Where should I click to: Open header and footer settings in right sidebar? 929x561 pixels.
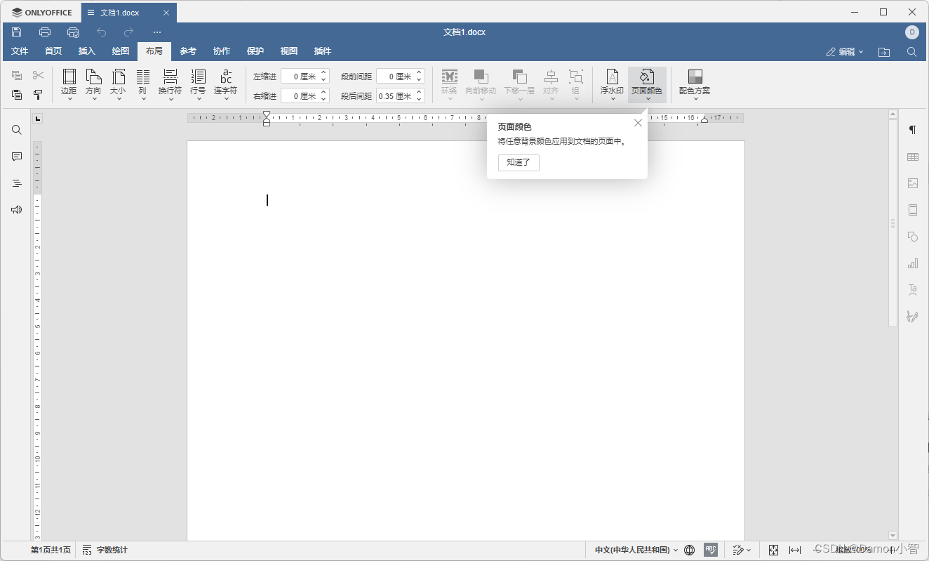[913, 210]
